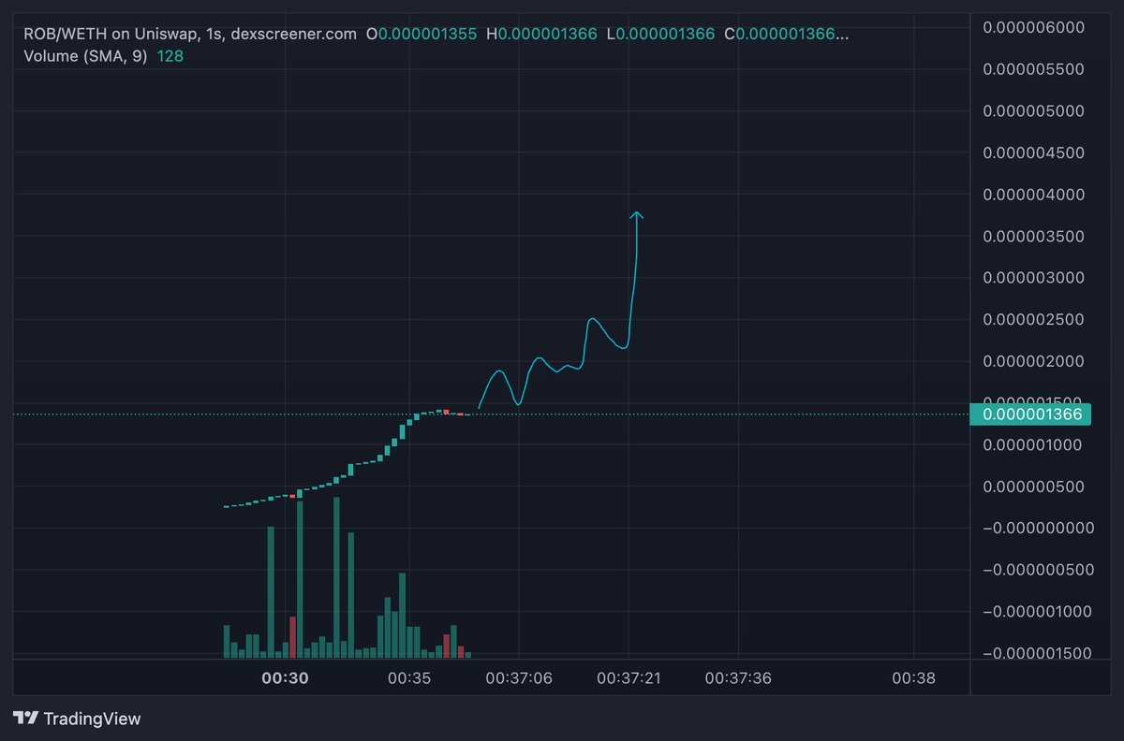The image size is (1124, 741).
Task: Click the high price value in the header
Action: click(x=548, y=34)
